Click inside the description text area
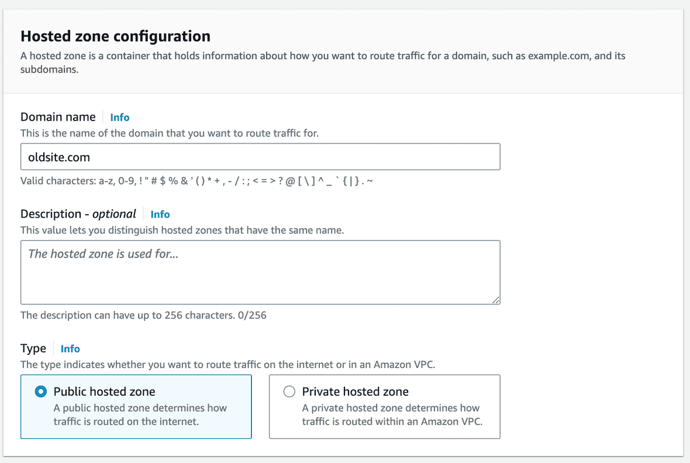690x463 pixels. pyautogui.click(x=260, y=272)
